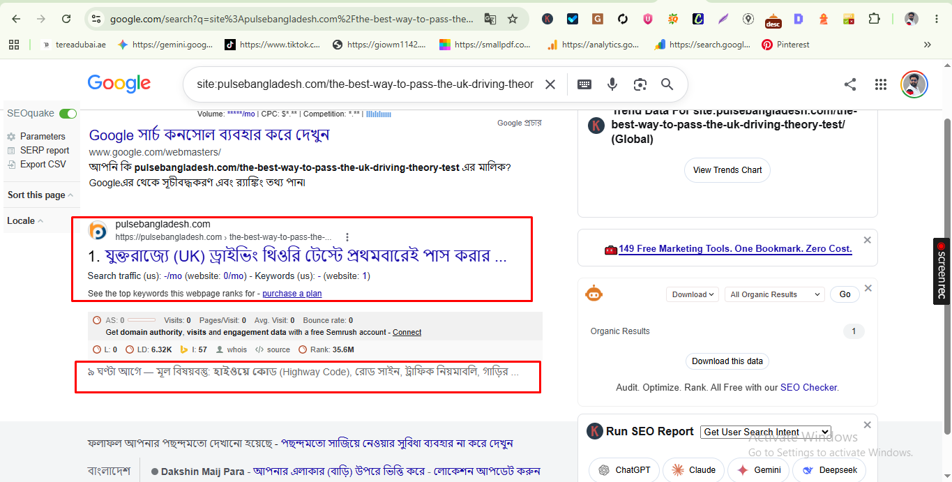Click the Download this data button
Image resolution: width=952 pixels, height=482 pixels.
[x=727, y=361]
